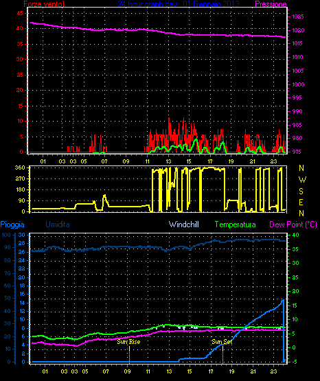Image resolution: width=320 pixels, height=381 pixels.
Task: Select the "Dew Point (°C)" legend label
Action: click(x=293, y=224)
